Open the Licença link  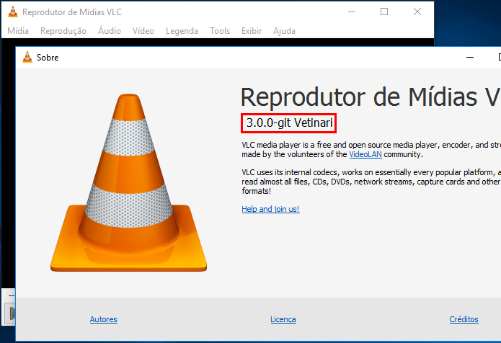(283, 319)
